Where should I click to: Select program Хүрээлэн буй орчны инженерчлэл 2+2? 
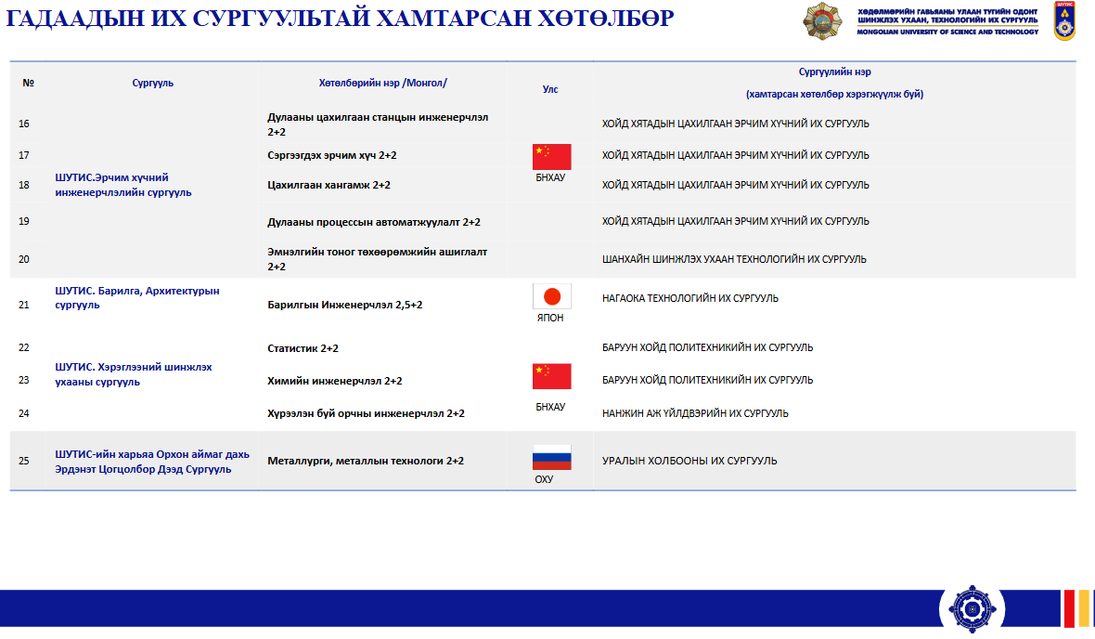click(x=366, y=414)
